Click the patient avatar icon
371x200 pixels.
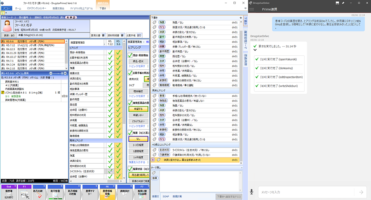point(7,26)
